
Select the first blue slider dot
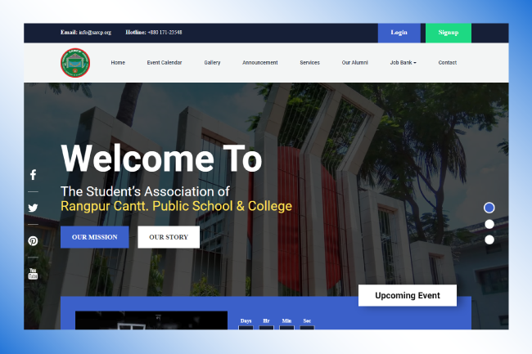tap(489, 208)
